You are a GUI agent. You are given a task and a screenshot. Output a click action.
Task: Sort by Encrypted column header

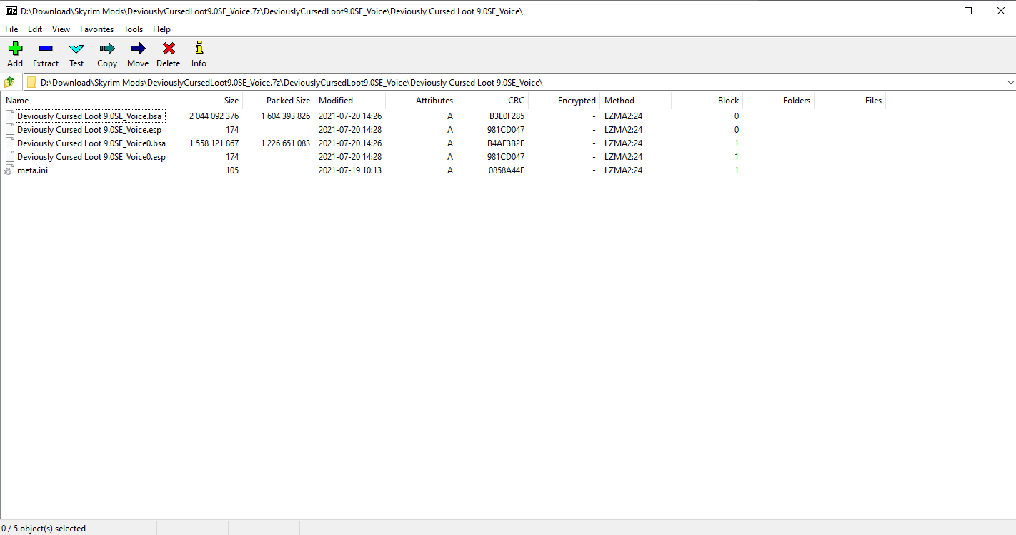[564, 101]
